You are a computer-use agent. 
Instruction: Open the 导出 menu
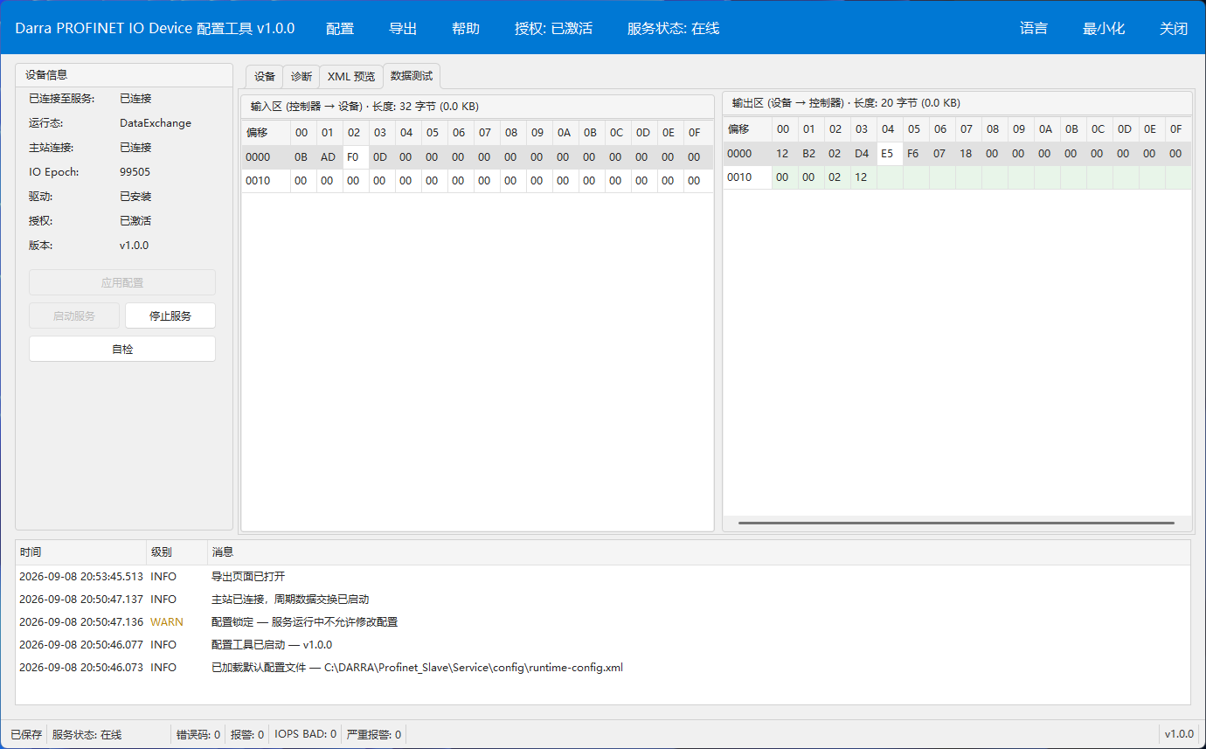pos(403,28)
